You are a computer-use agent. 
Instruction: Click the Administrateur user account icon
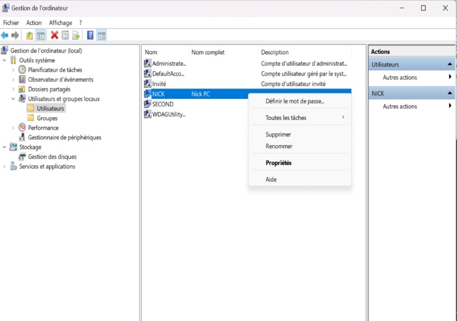coord(147,64)
